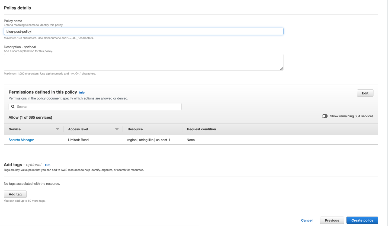Grab the Description textarea resize handle

tap(281, 69)
